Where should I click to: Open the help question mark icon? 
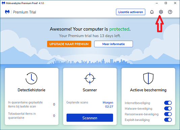(170, 12)
